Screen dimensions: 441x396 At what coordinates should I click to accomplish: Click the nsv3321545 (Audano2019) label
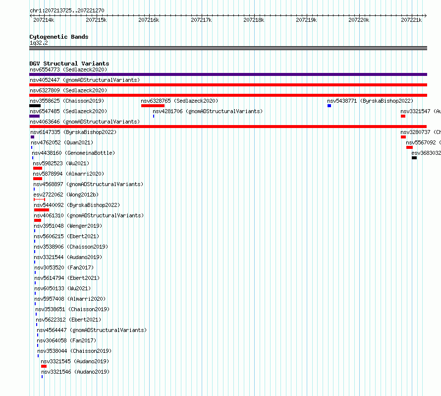click(75, 361)
